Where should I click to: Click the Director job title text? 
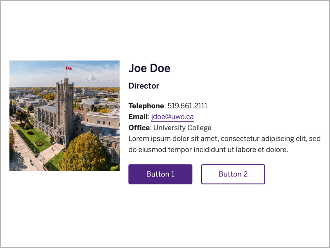click(x=144, y=86)
